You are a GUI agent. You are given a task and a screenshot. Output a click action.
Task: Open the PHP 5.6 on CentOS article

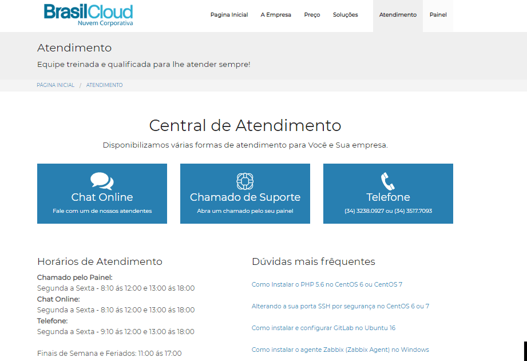tap(327, 284)
